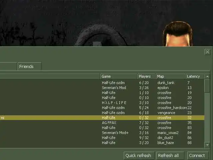The image size is (213, 160).
Task: Select the Half-Life server with latency 19
Action: pos(102,93)
